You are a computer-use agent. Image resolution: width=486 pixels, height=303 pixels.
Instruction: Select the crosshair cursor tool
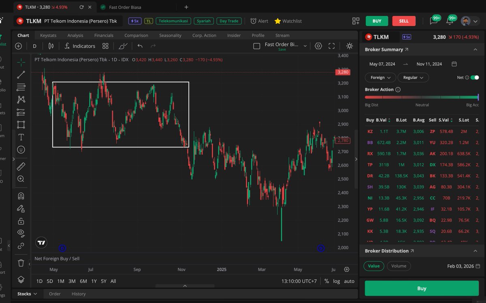click(21, 62)
